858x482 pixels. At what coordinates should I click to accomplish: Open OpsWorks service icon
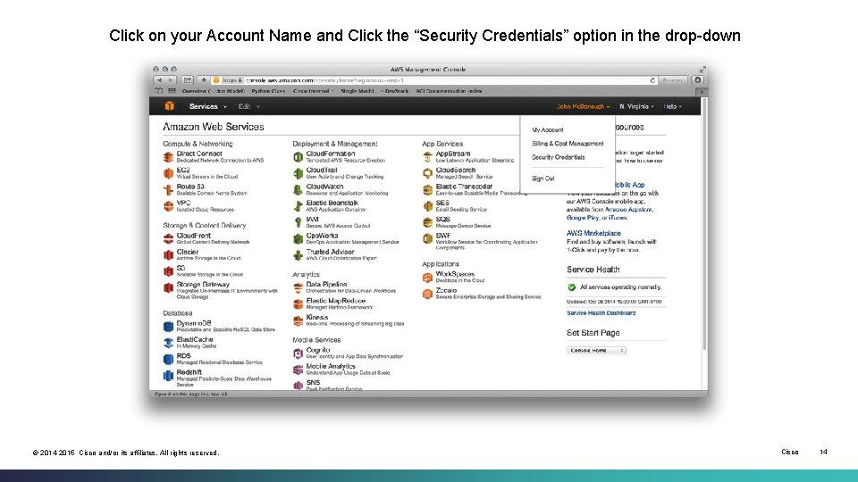coord(299,239)
